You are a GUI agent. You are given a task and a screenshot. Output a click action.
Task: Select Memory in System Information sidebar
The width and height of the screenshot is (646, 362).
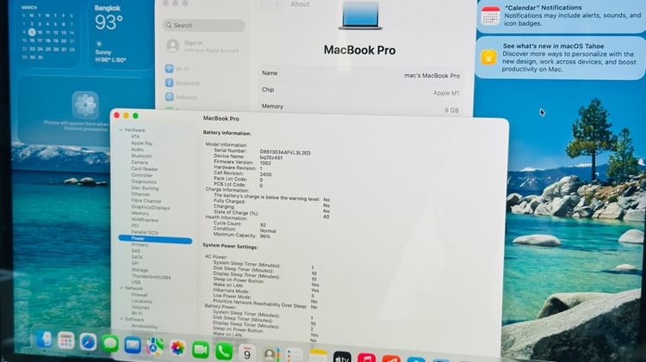140,213
